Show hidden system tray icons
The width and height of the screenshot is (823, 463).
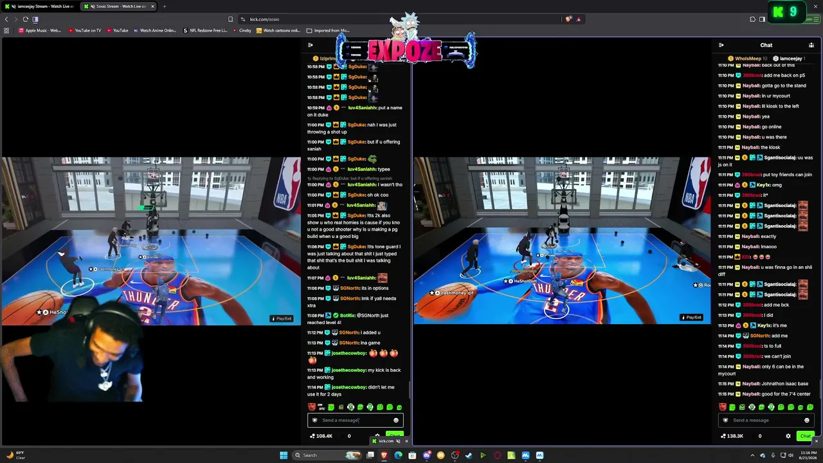[x=752, y=455]
